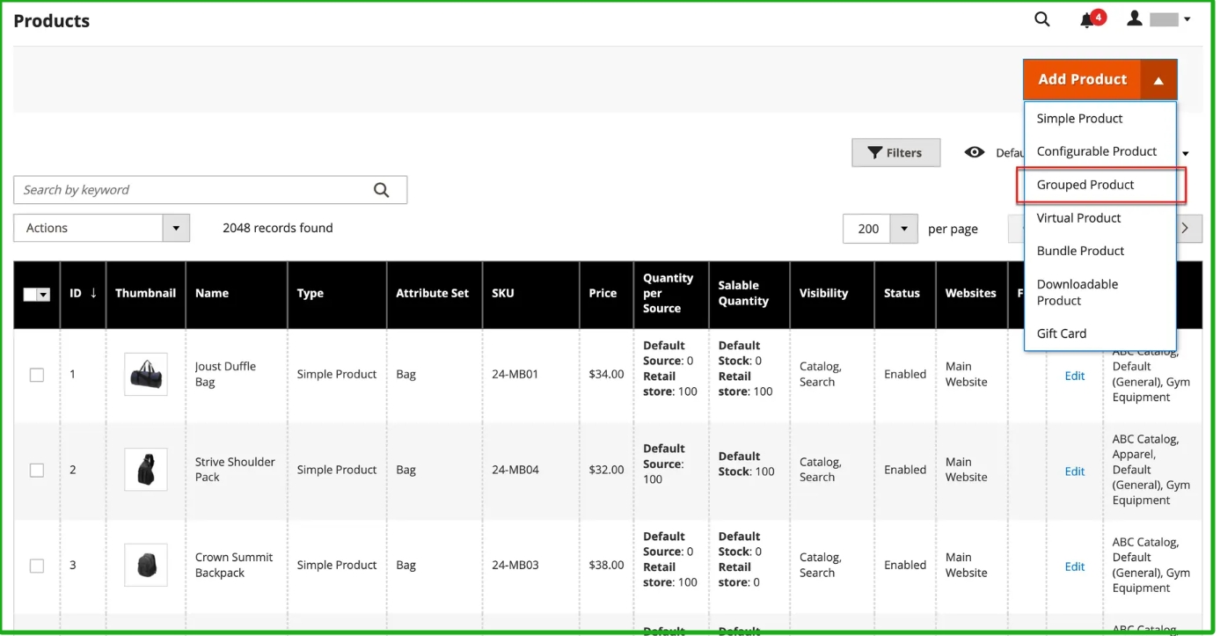Open the user account icon menu
This screenshot has width=1220, height=636.
(x=1135, y=18)
